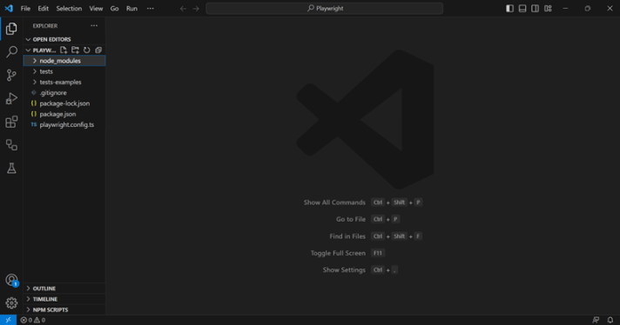Open the Explorer view in the activity bar
620x325 pixels.
pos(11,29)
